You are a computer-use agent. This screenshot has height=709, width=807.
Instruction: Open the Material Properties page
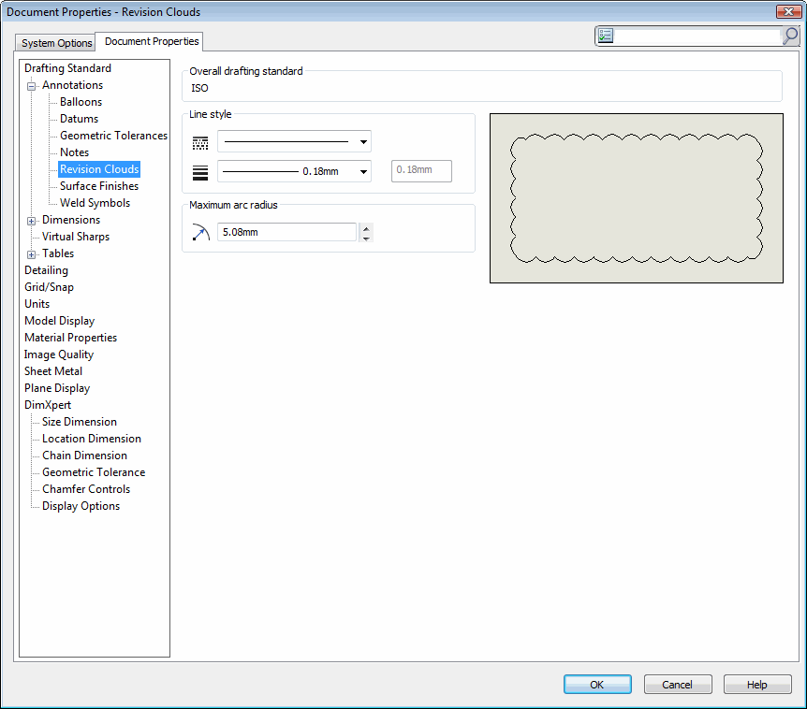[70, 338]
